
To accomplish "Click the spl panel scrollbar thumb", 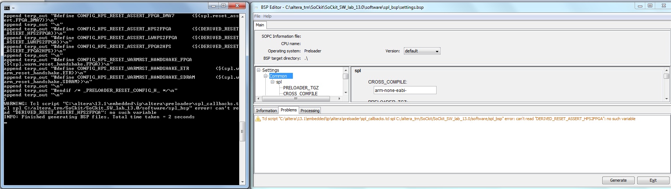I will click(x=666, y=76).
